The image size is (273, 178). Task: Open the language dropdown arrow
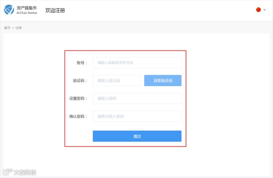point(264,10)
